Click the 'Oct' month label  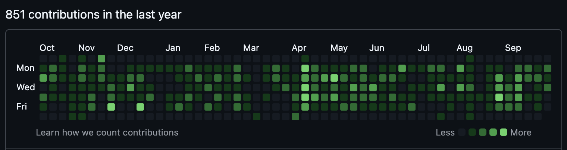point(47,48)
